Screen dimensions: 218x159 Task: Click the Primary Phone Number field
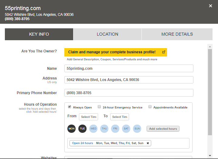129,93
